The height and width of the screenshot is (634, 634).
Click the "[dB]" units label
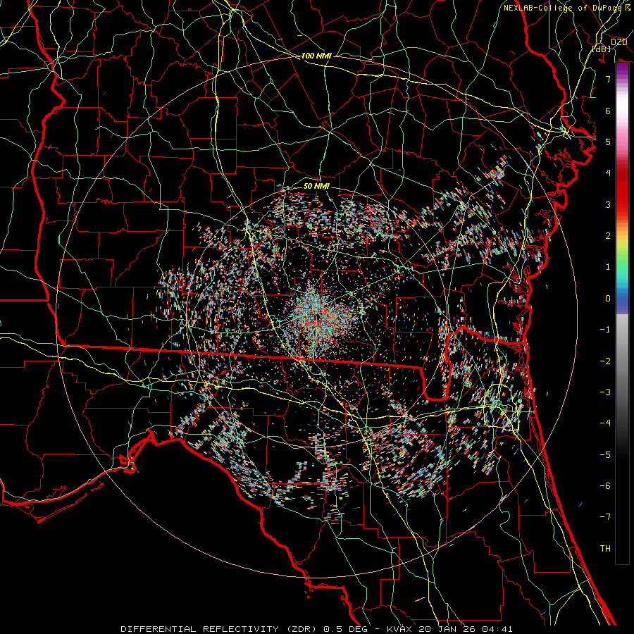coord(602,49)
